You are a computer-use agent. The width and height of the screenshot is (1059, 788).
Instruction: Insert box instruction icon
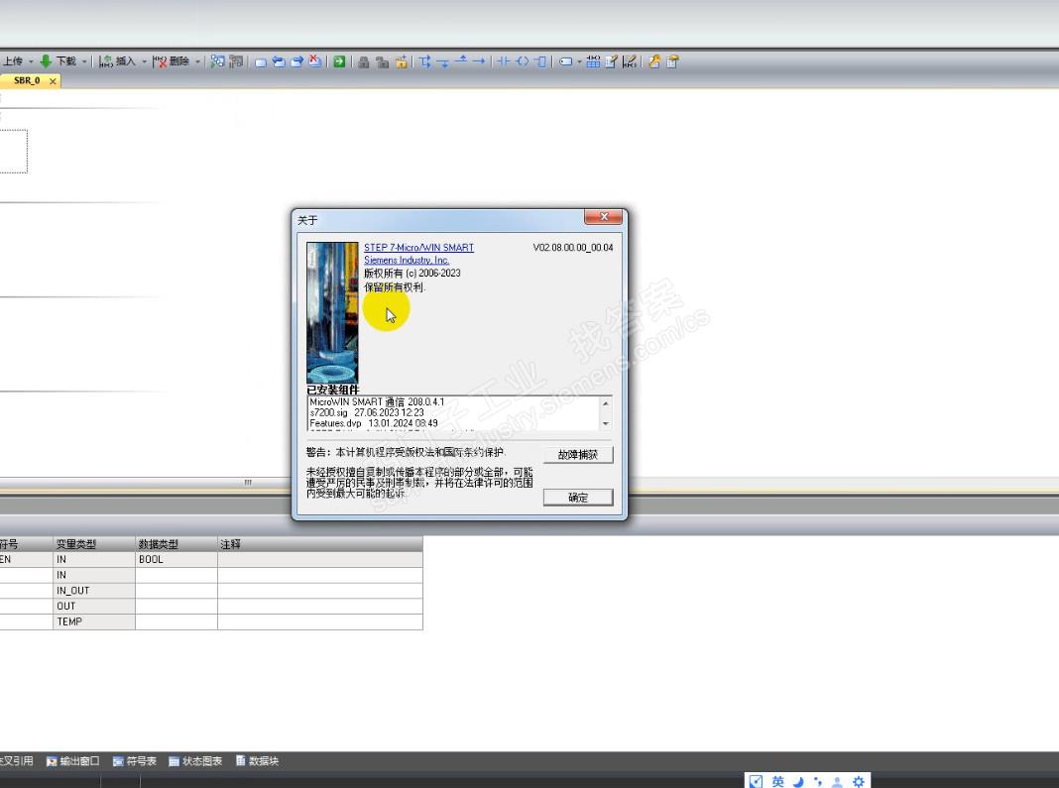pyautogui.click(x=539, y=61)
